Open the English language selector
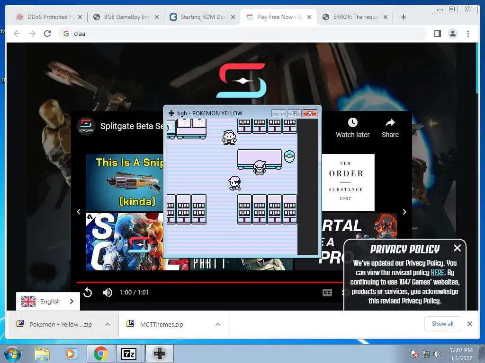The width and height of the screenshot is (485, 363). [x=48, y=301]
